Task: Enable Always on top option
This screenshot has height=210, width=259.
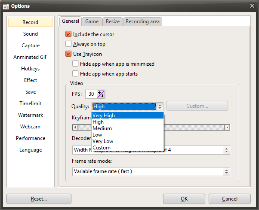Action: [x=68, y=44]
